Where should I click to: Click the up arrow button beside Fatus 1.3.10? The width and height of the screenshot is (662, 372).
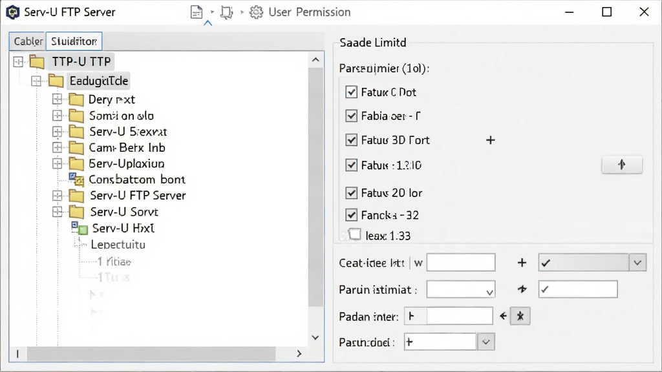(x=622, y=165)
